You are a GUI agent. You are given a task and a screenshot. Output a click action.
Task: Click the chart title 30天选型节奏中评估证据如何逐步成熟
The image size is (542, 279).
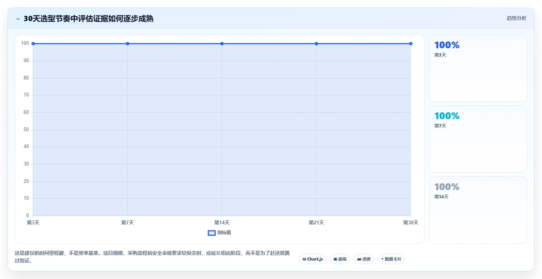[88, 18]
